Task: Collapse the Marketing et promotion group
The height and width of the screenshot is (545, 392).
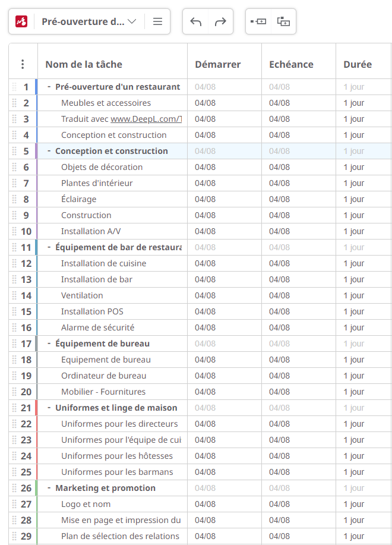Action: (x=49, y=489)
